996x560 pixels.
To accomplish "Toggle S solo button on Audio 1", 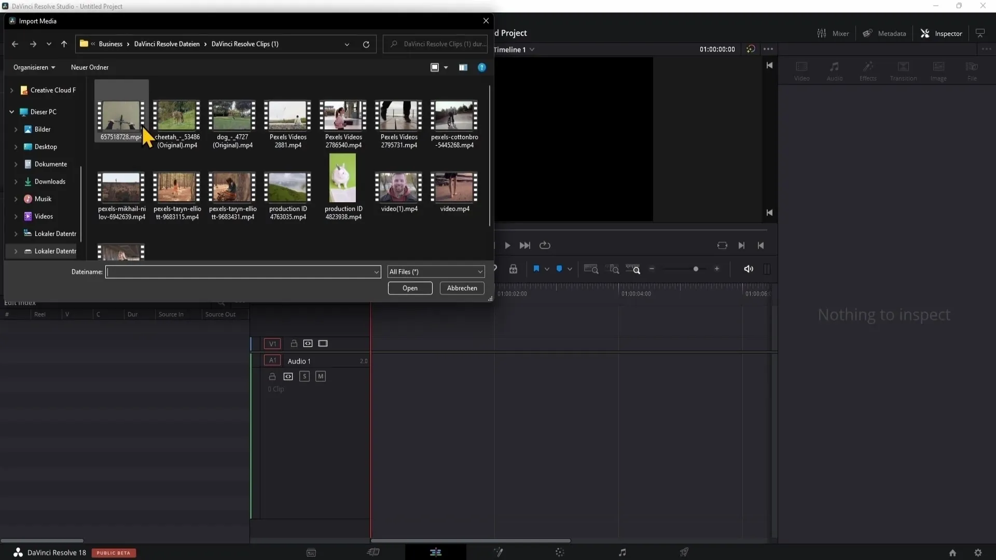I will [305, 376].
